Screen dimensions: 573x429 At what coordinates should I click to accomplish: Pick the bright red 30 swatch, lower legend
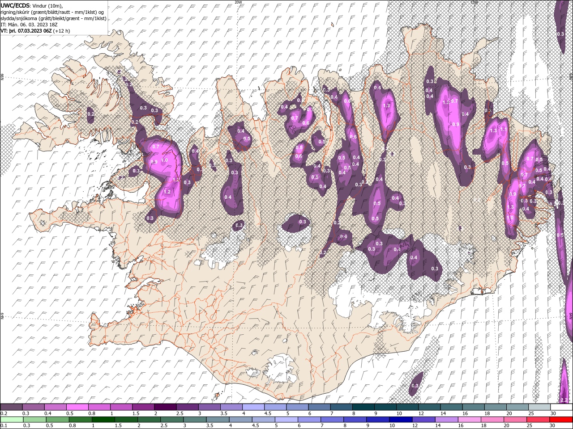tap(562, 420)
